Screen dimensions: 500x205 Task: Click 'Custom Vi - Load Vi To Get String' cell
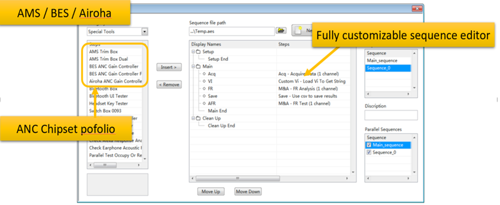tap(312, 81)
